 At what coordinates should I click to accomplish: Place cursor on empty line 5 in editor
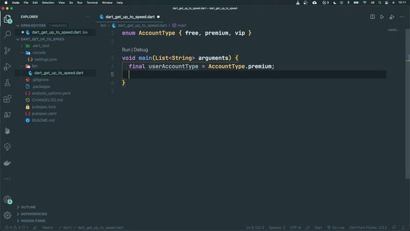(x=254, y=74)
